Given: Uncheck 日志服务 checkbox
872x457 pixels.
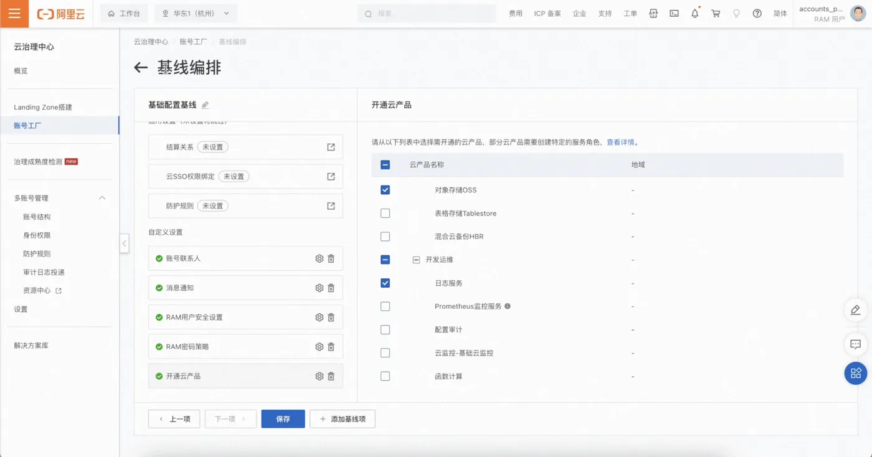Looking at the screenshot, I should click(385, 283).
